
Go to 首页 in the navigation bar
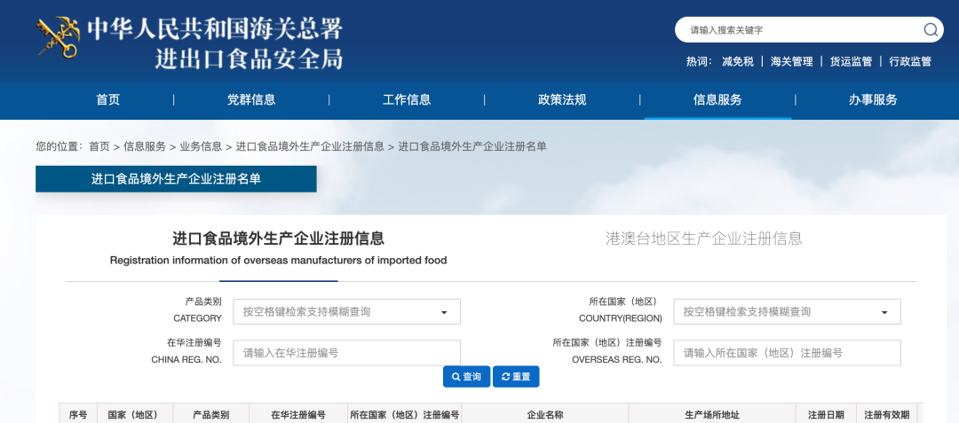[108, 100]
